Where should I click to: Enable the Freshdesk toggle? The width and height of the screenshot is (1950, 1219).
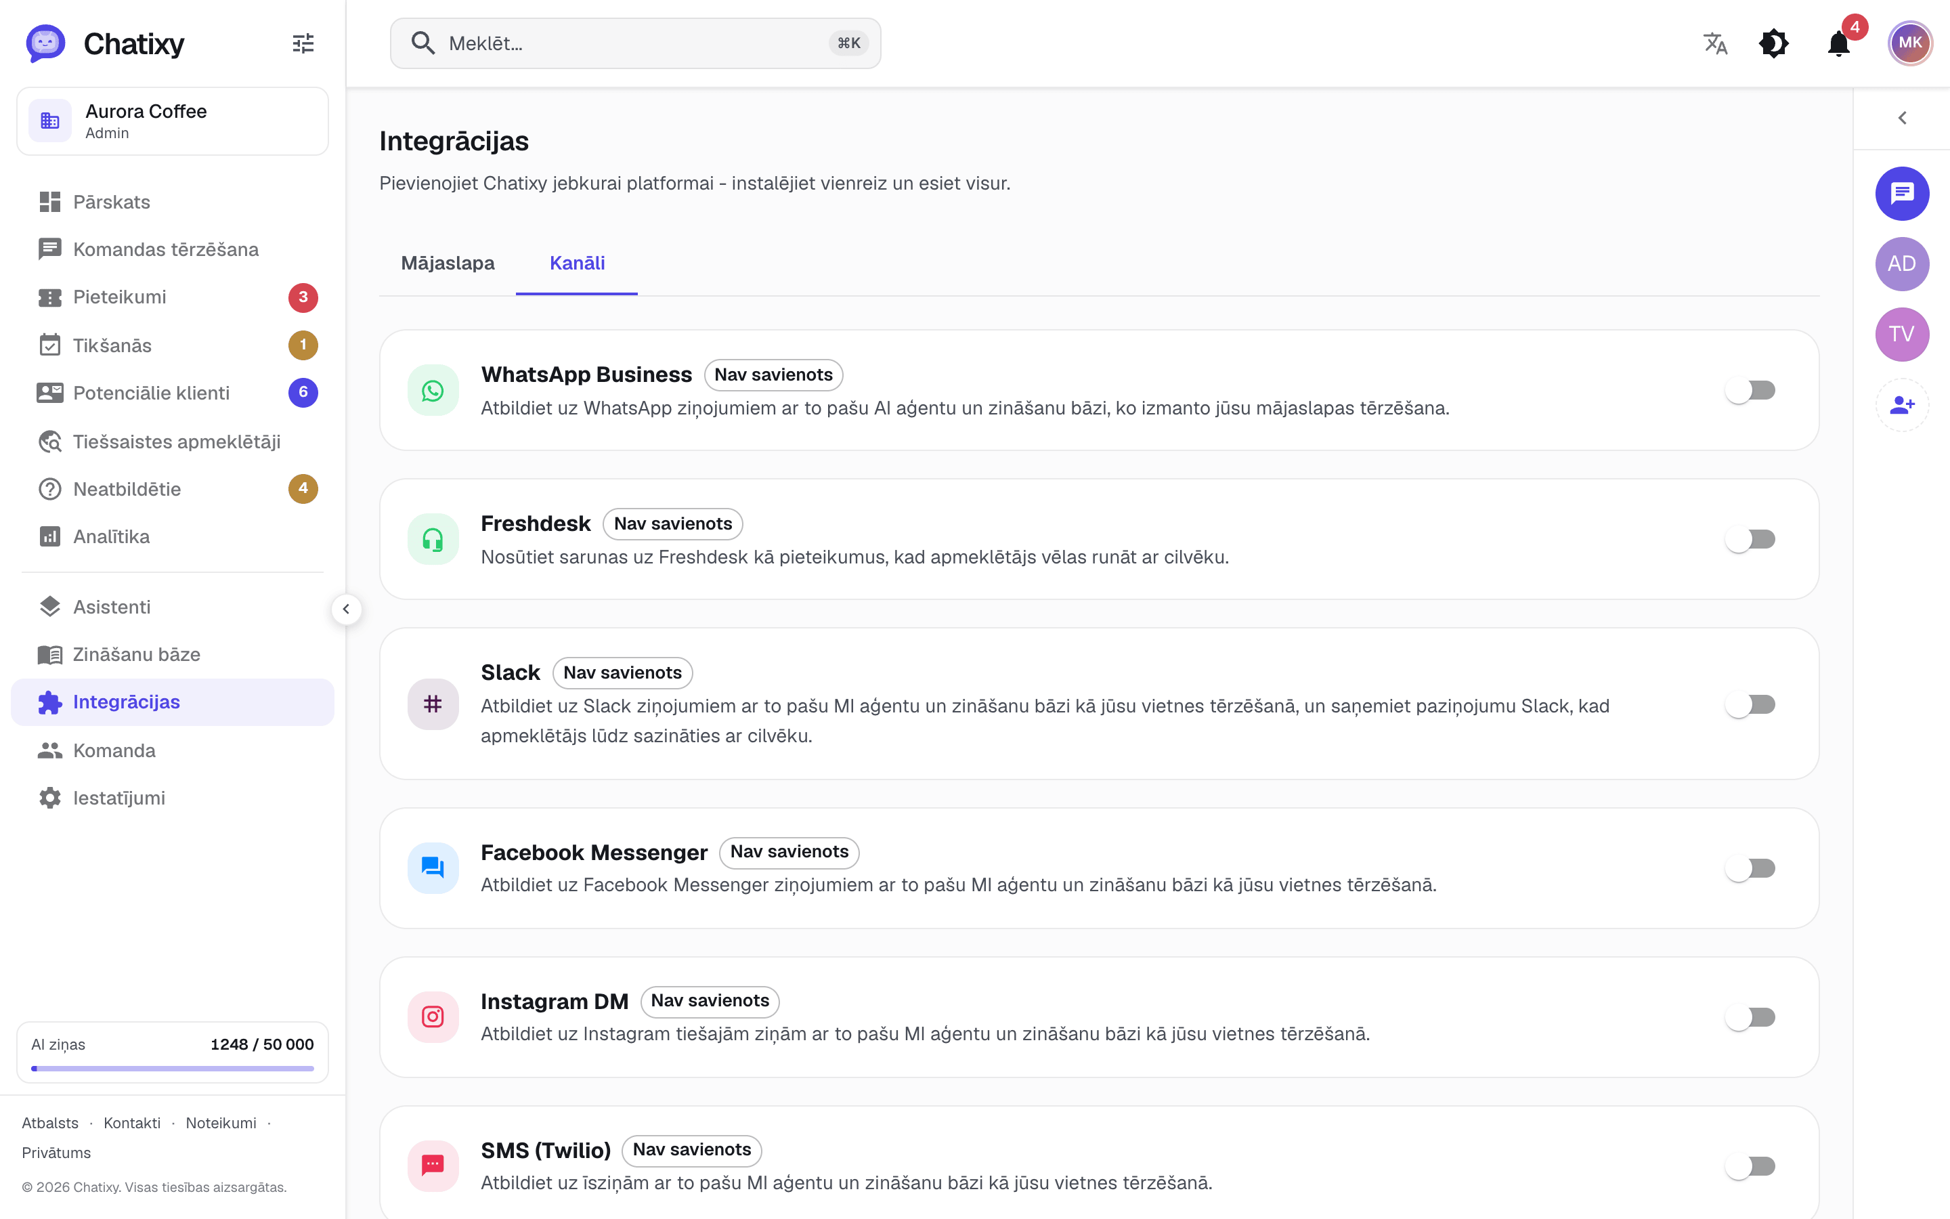coord(1750,539)
